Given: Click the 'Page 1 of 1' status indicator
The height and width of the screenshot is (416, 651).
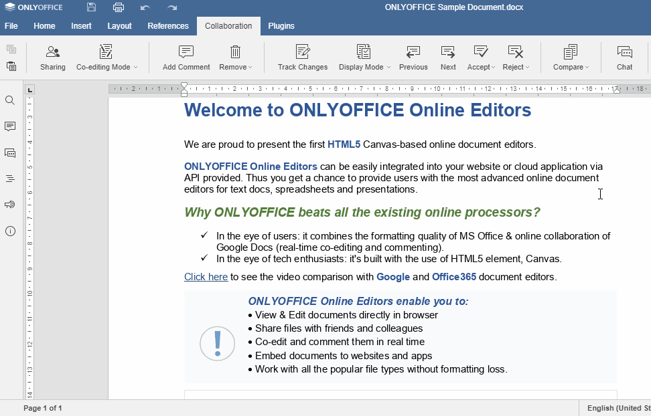Looking at the screenshot, I should [43, 408].
